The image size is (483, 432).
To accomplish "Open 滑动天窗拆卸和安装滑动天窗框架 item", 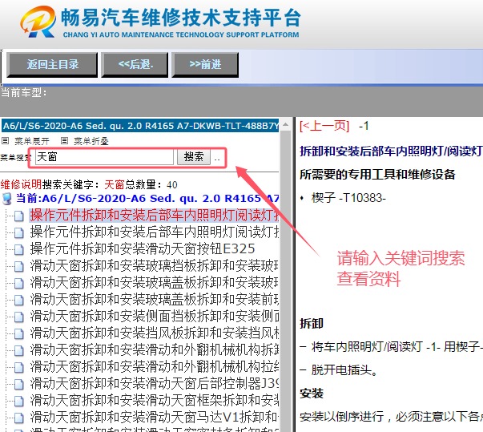I will (x=155, y=400).
